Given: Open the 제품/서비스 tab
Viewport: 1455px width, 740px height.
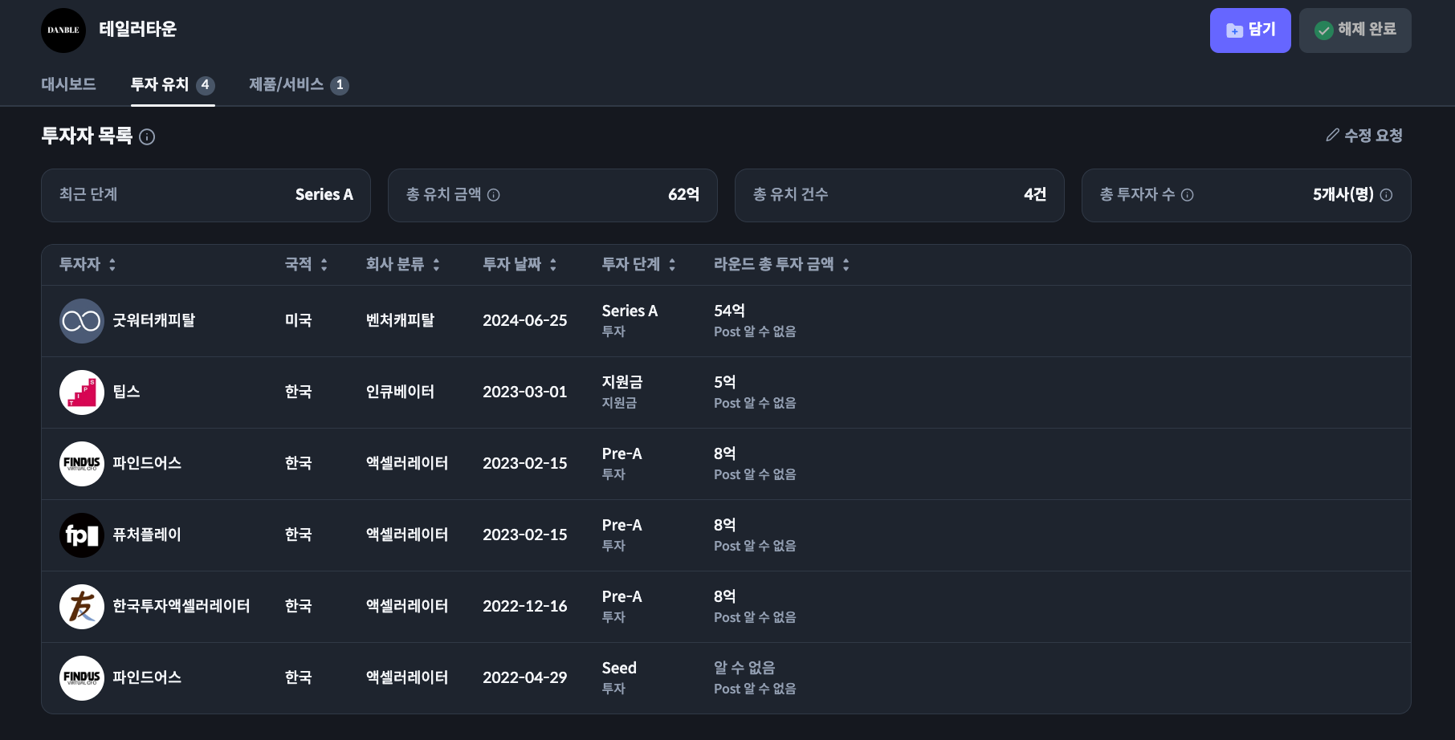Looking at the screenshot, I should click(298, 84).
